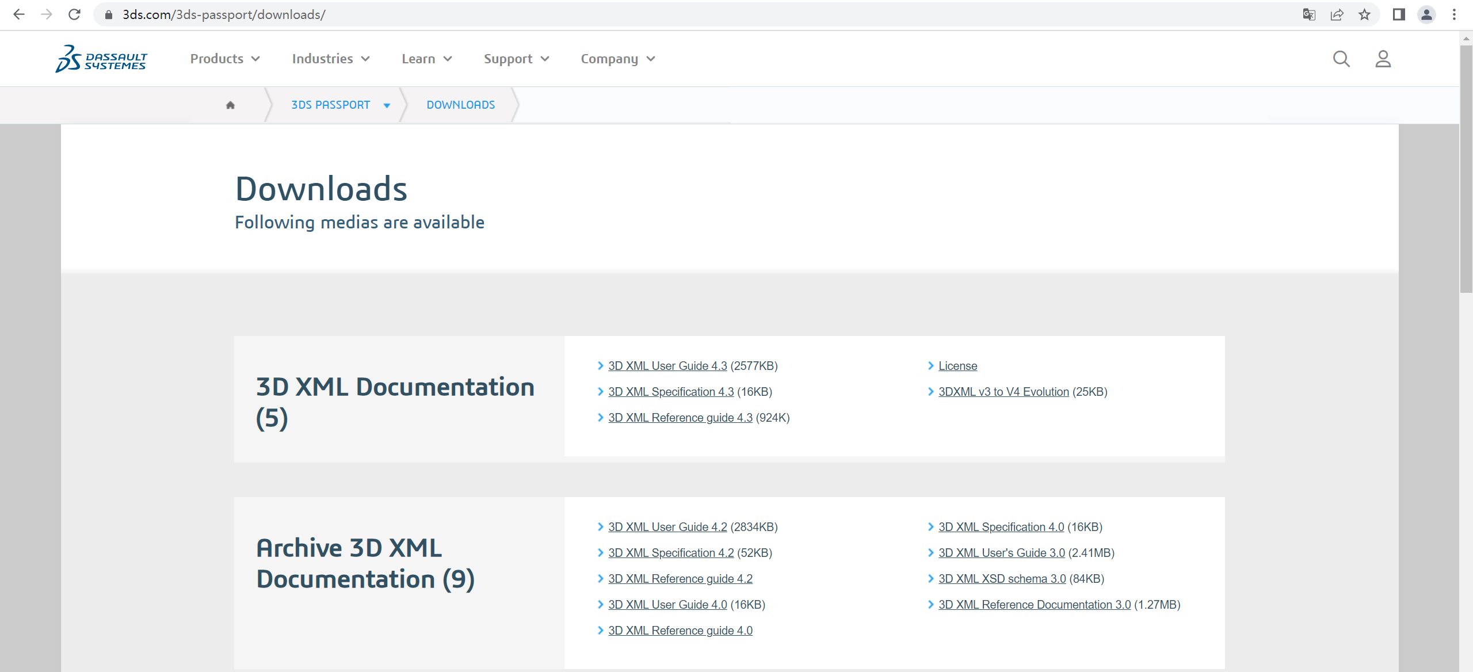Click the browser reload page icon
The width and height of the screenshot is (1473, 672).
click(74, 14)
